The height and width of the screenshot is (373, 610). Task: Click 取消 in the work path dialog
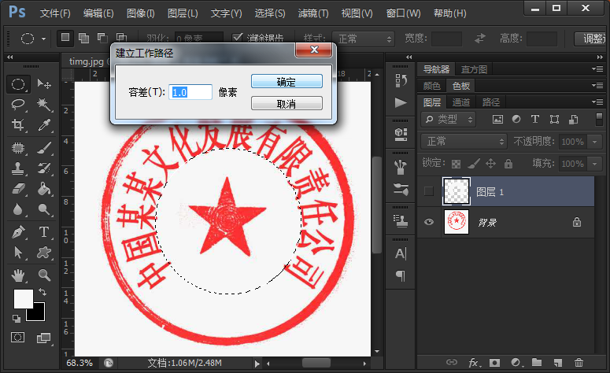click(x=287, y=103)
